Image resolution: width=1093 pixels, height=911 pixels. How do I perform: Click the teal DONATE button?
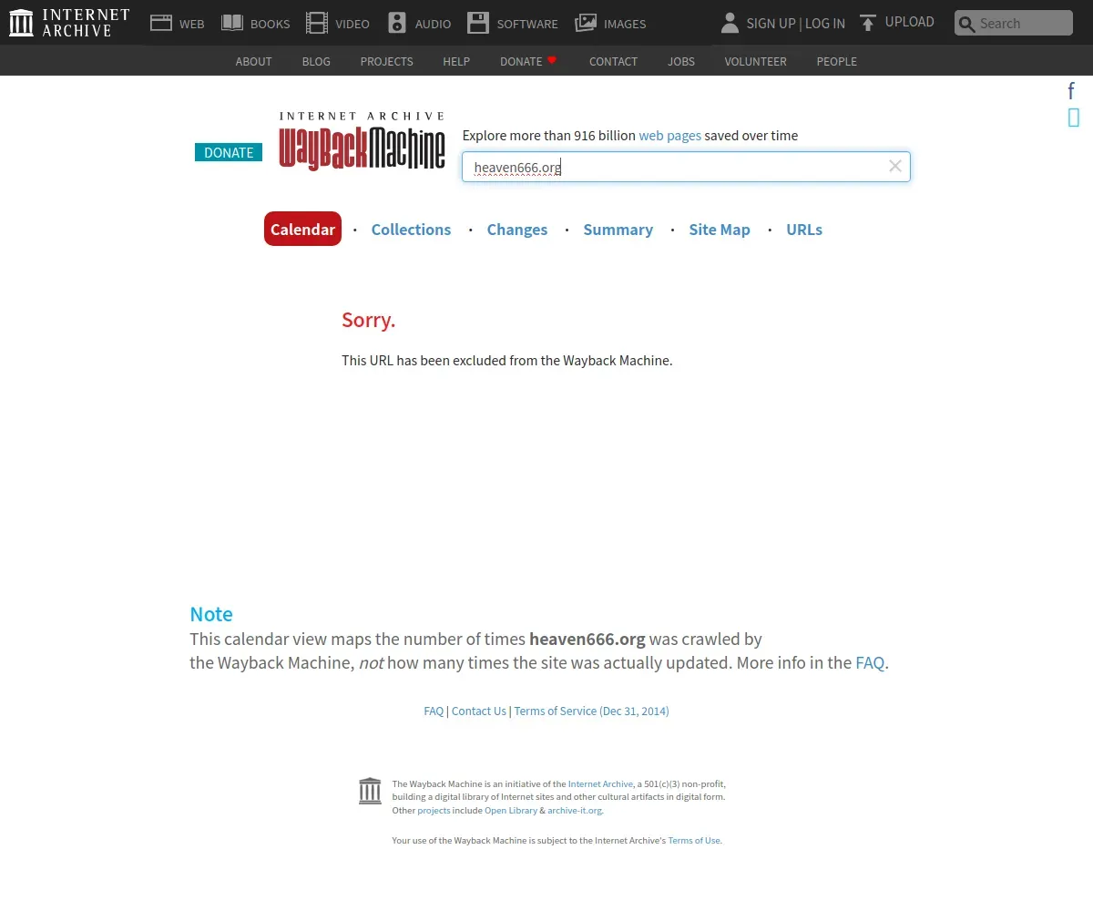229,152
